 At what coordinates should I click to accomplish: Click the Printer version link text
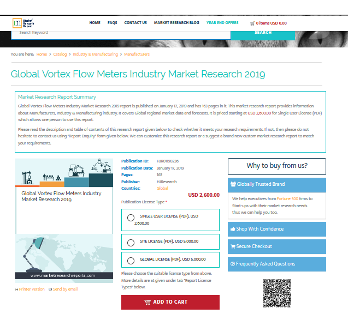point(32,289)
